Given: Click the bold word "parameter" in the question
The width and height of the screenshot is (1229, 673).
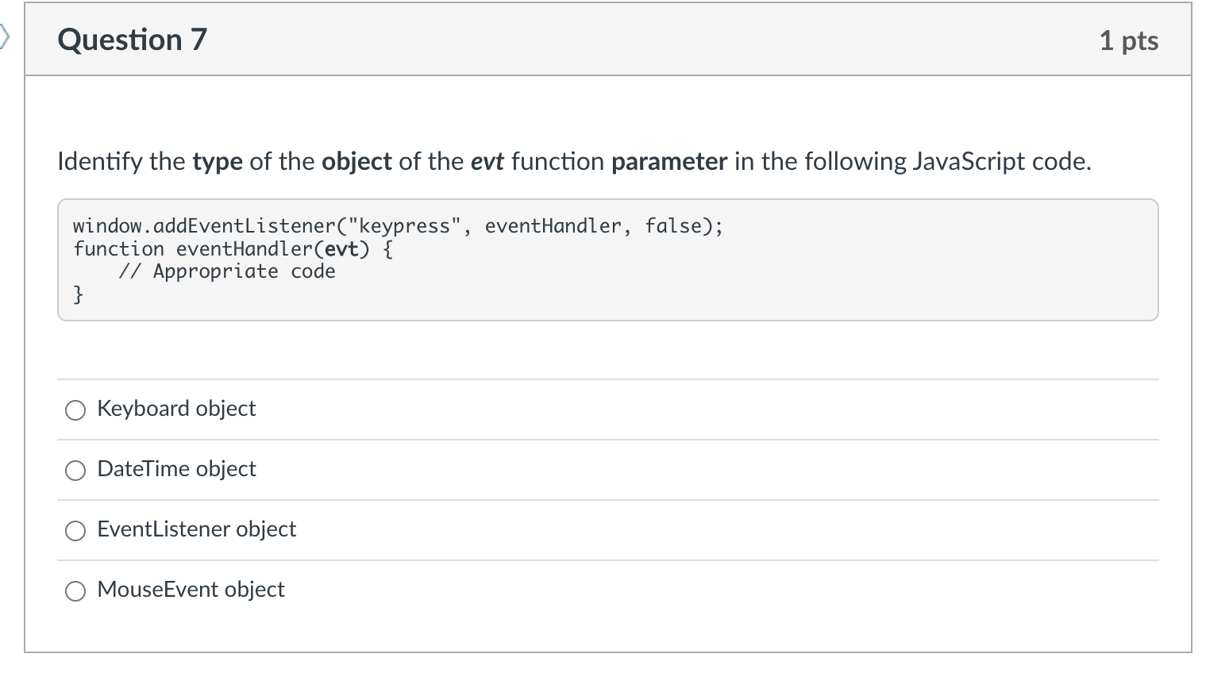Looking at the screenshot, I should 668,162.
